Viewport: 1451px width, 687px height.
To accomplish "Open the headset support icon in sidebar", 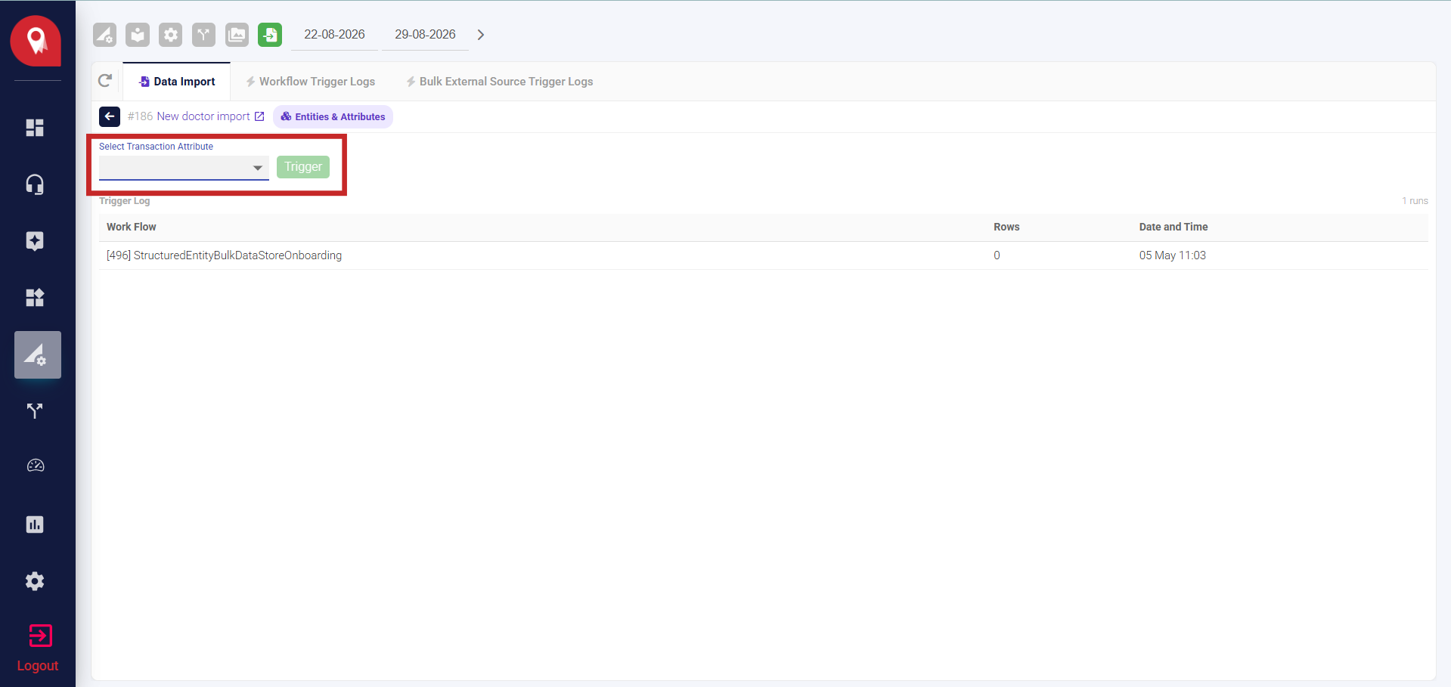I will 35,184.
